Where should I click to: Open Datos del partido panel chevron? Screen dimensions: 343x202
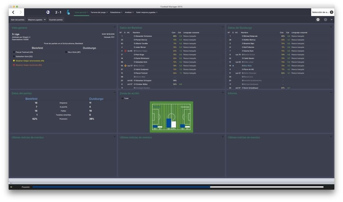pos(115,93)
